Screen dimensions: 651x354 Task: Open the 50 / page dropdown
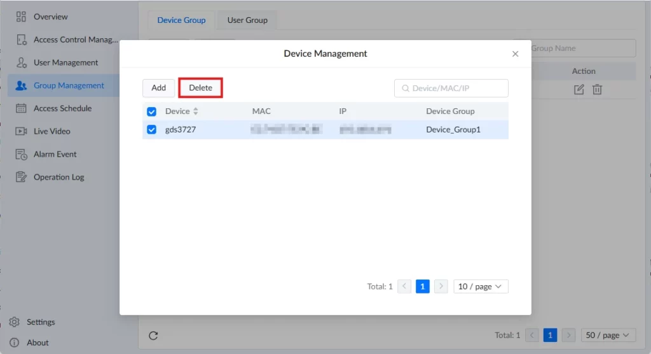point(608,335)
